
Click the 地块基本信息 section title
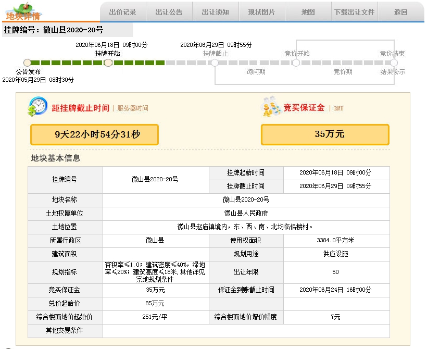click(56, 158)
